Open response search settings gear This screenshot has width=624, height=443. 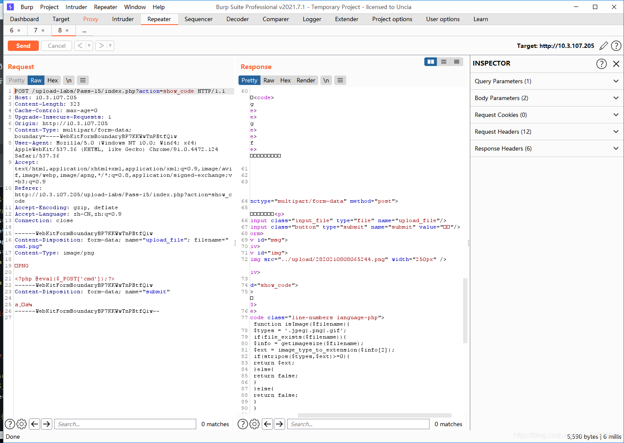[x=254, y=424]
